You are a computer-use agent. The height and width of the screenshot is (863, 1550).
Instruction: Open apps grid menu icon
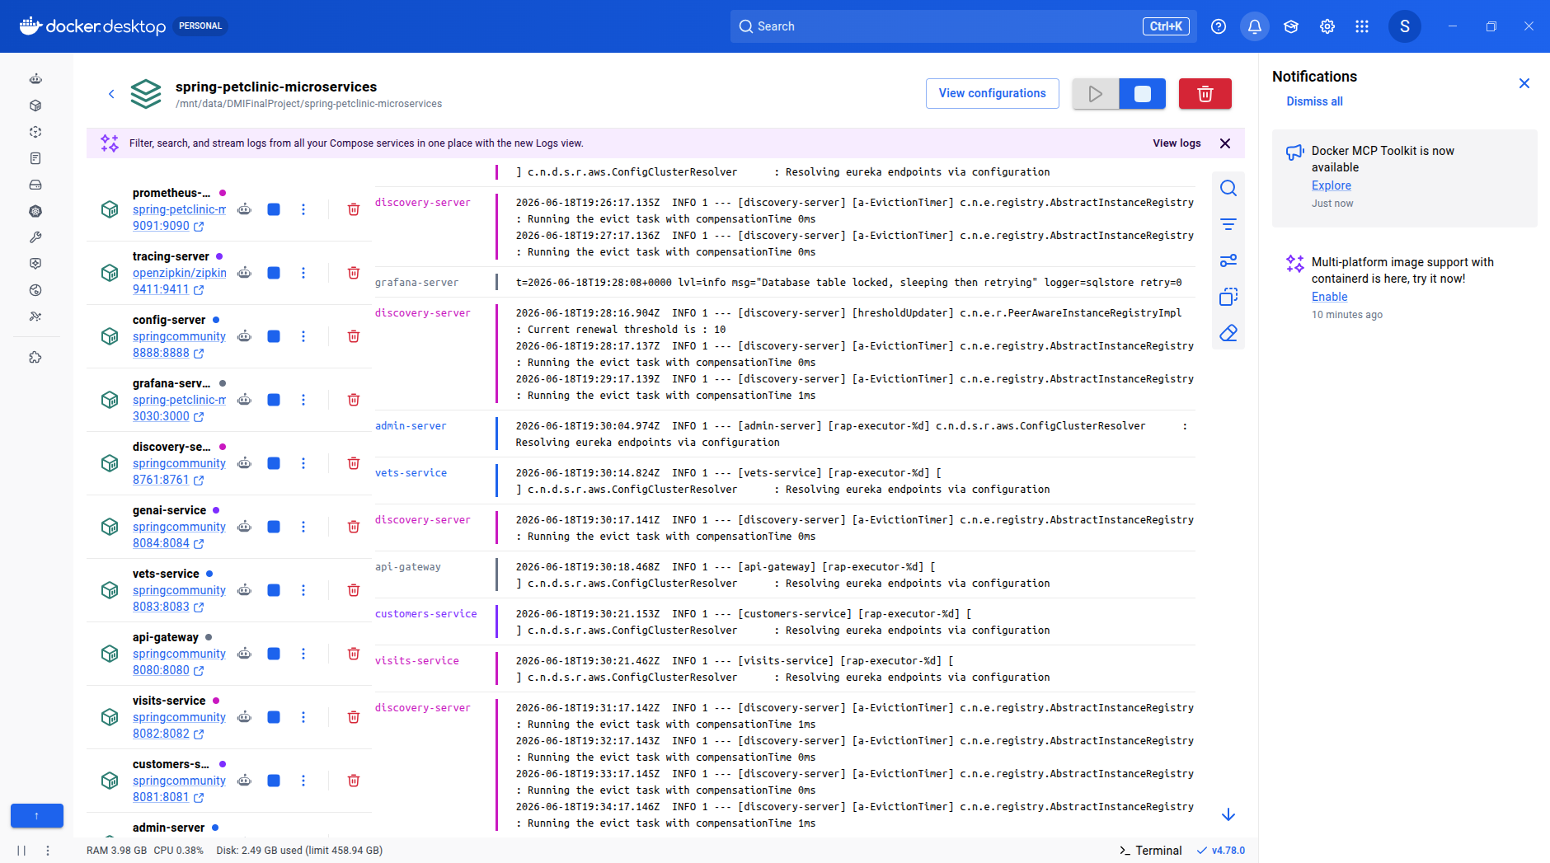tap(1362, 26)
